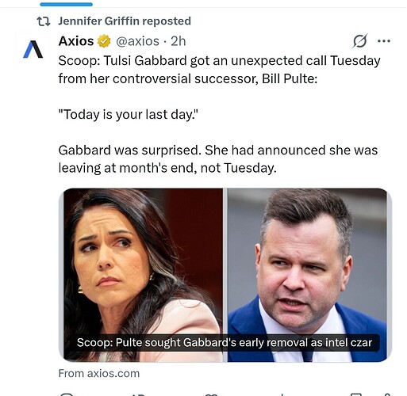Open the @axios handle link
Image resolution: width=407 pixels, height=396 pixels.
[x=138, y=41]
